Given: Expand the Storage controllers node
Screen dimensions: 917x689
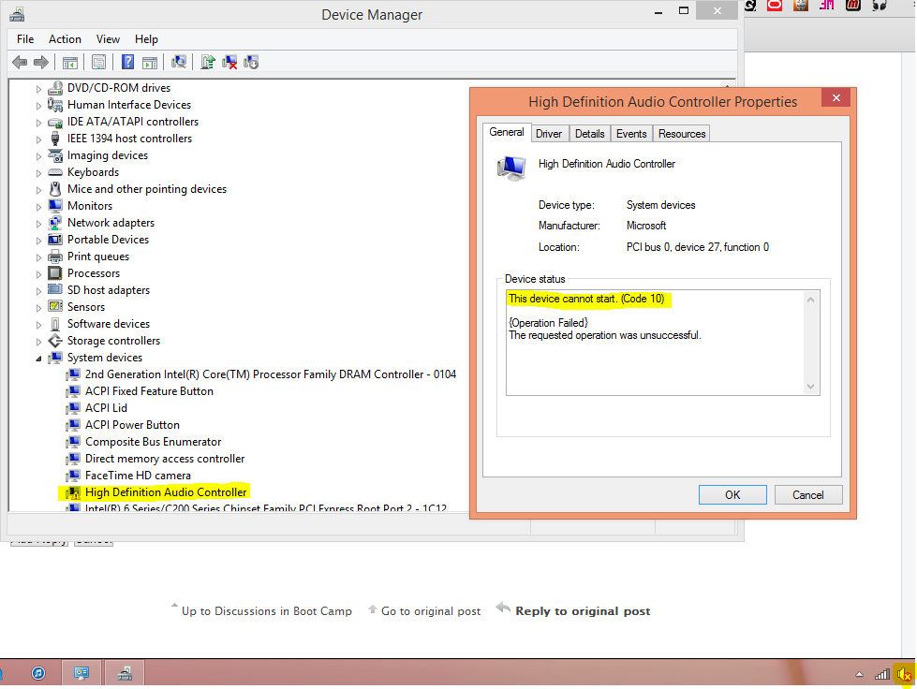Looking at the screenshot, I should pos(38,342).
